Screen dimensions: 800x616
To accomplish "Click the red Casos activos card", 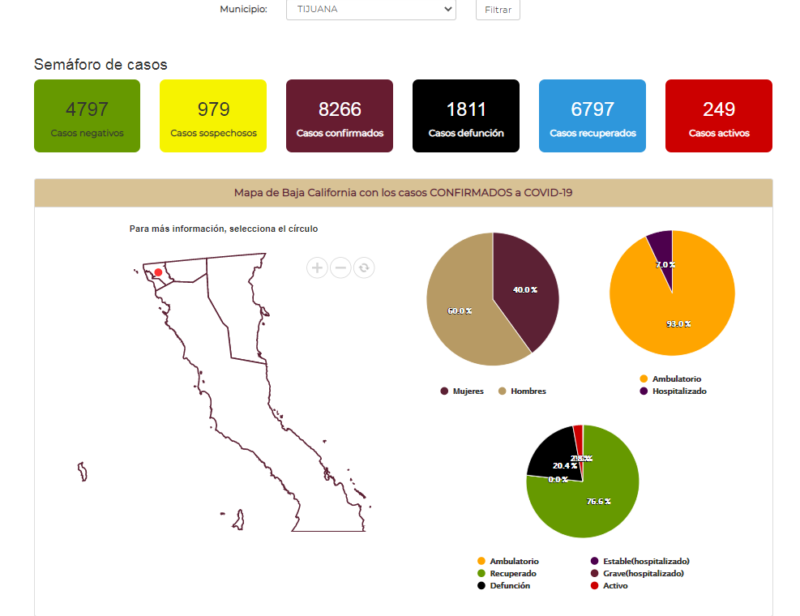I will 718,116.
